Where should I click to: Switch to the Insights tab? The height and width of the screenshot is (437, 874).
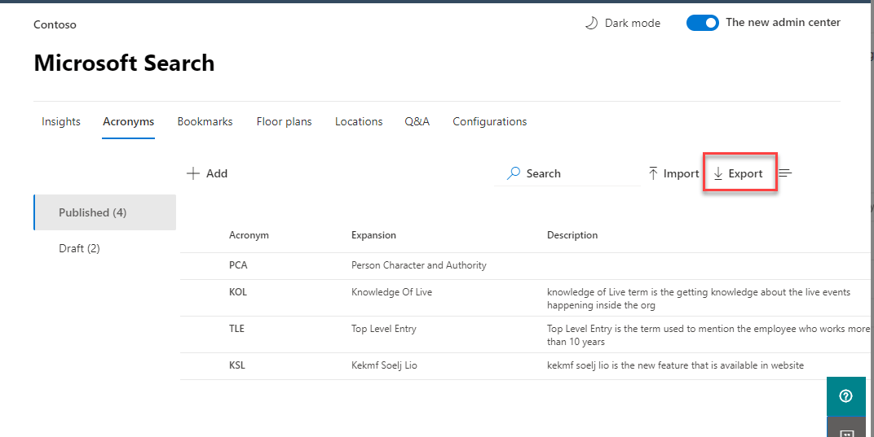(61, 121)
